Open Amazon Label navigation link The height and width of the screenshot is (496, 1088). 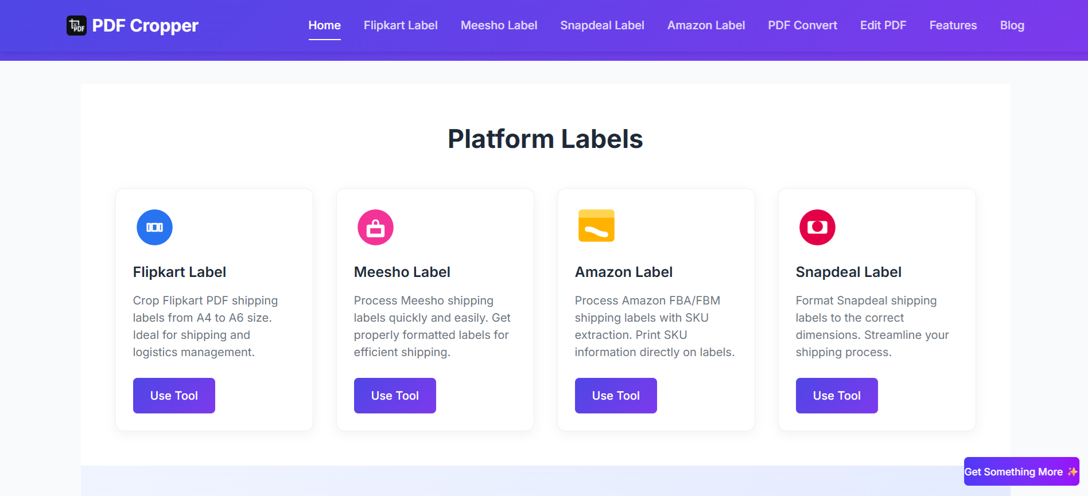706,25
